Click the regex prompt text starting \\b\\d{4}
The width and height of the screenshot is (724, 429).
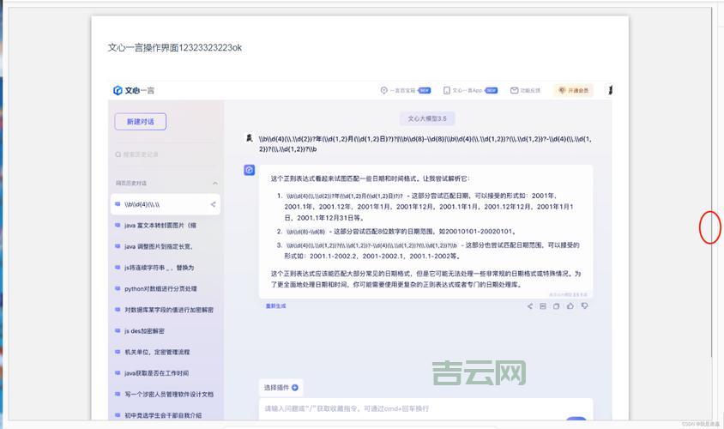pos(425,143)
